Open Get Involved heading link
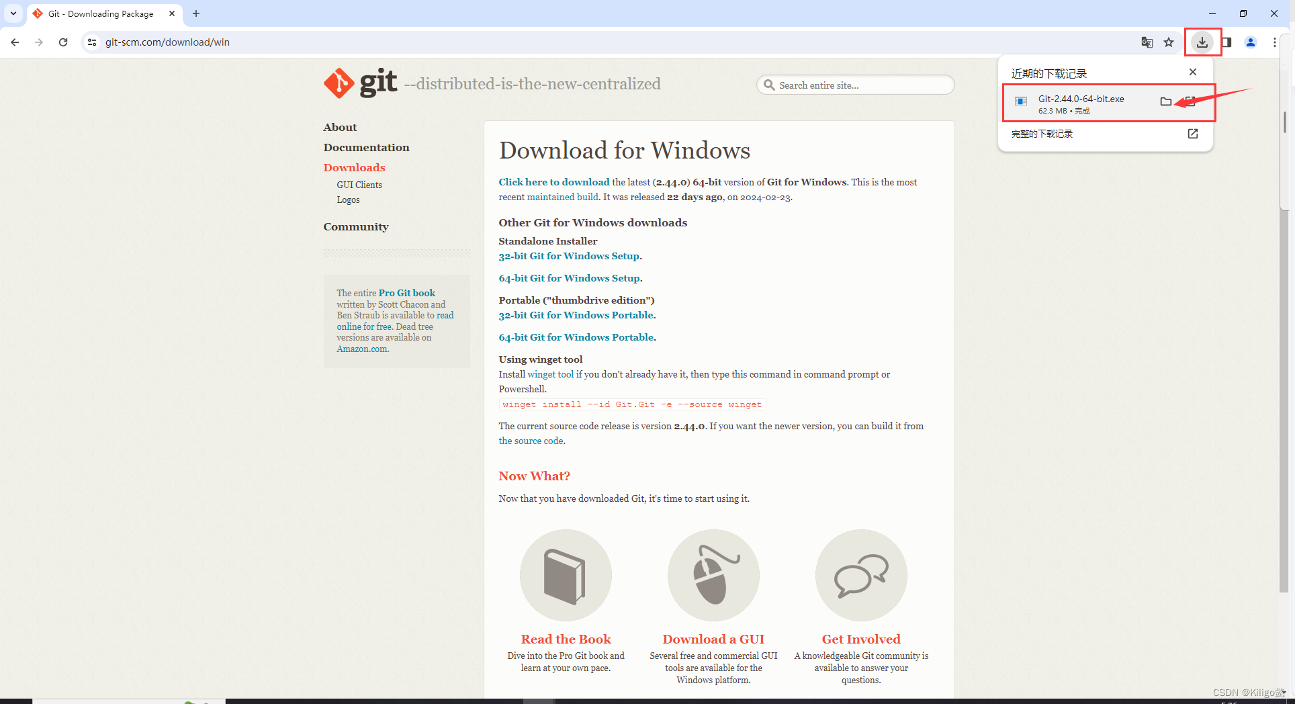 [x=861, y=639]
